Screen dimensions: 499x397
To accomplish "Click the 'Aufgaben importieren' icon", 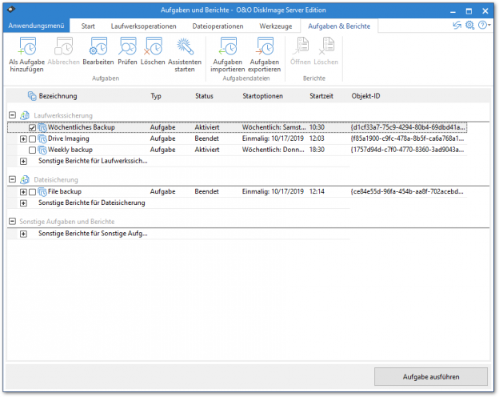I will click(227, 46).
